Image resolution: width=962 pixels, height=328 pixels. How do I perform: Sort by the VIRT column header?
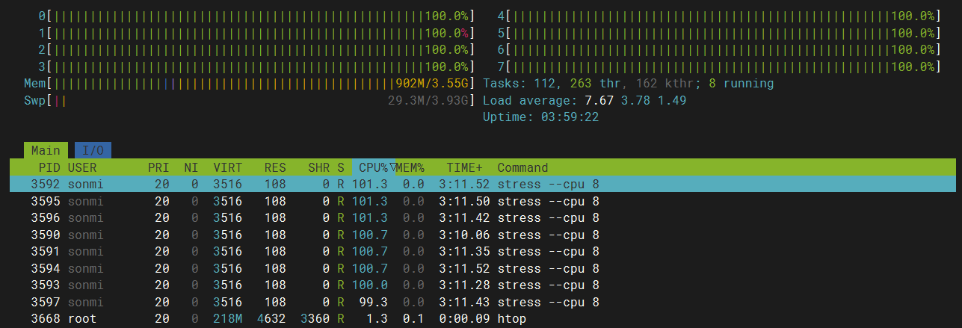pyautogui.click(x=227, y=167)
